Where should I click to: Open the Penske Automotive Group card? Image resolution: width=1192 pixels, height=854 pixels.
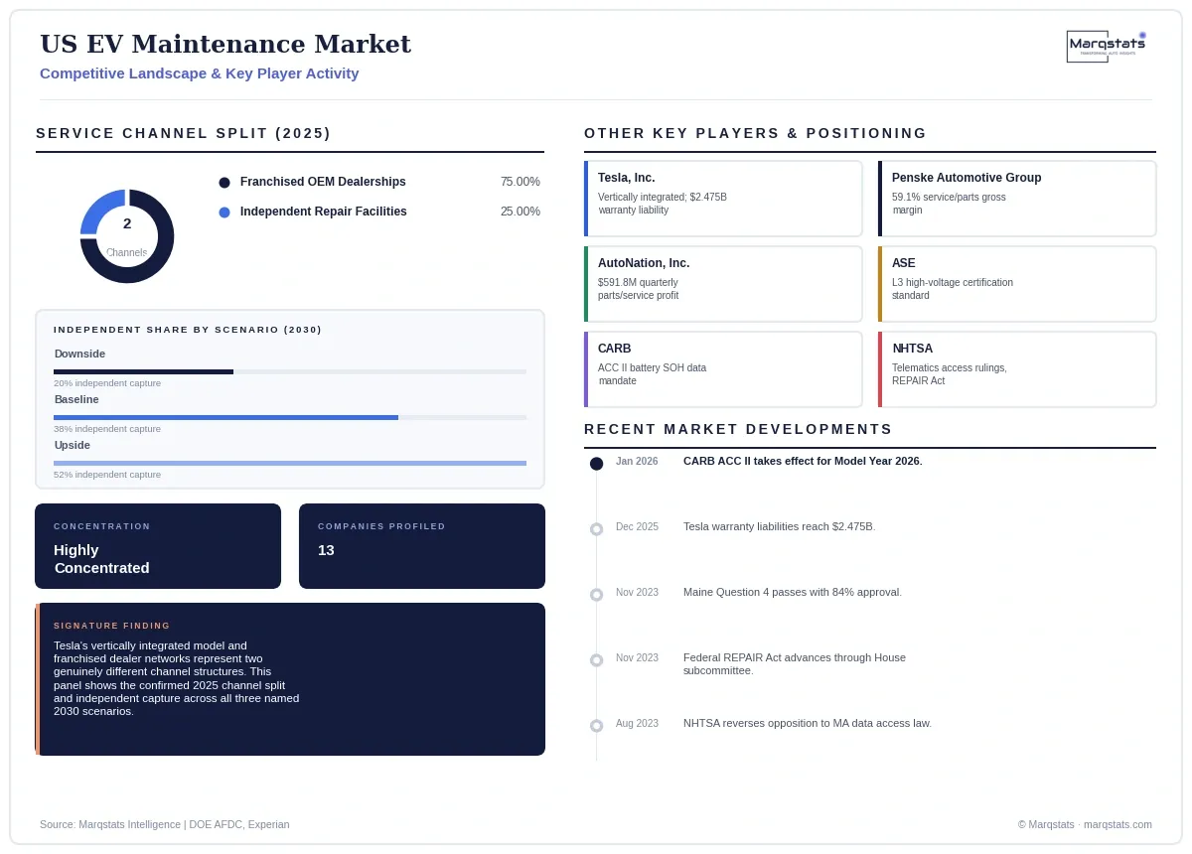tap(1017, 199)
